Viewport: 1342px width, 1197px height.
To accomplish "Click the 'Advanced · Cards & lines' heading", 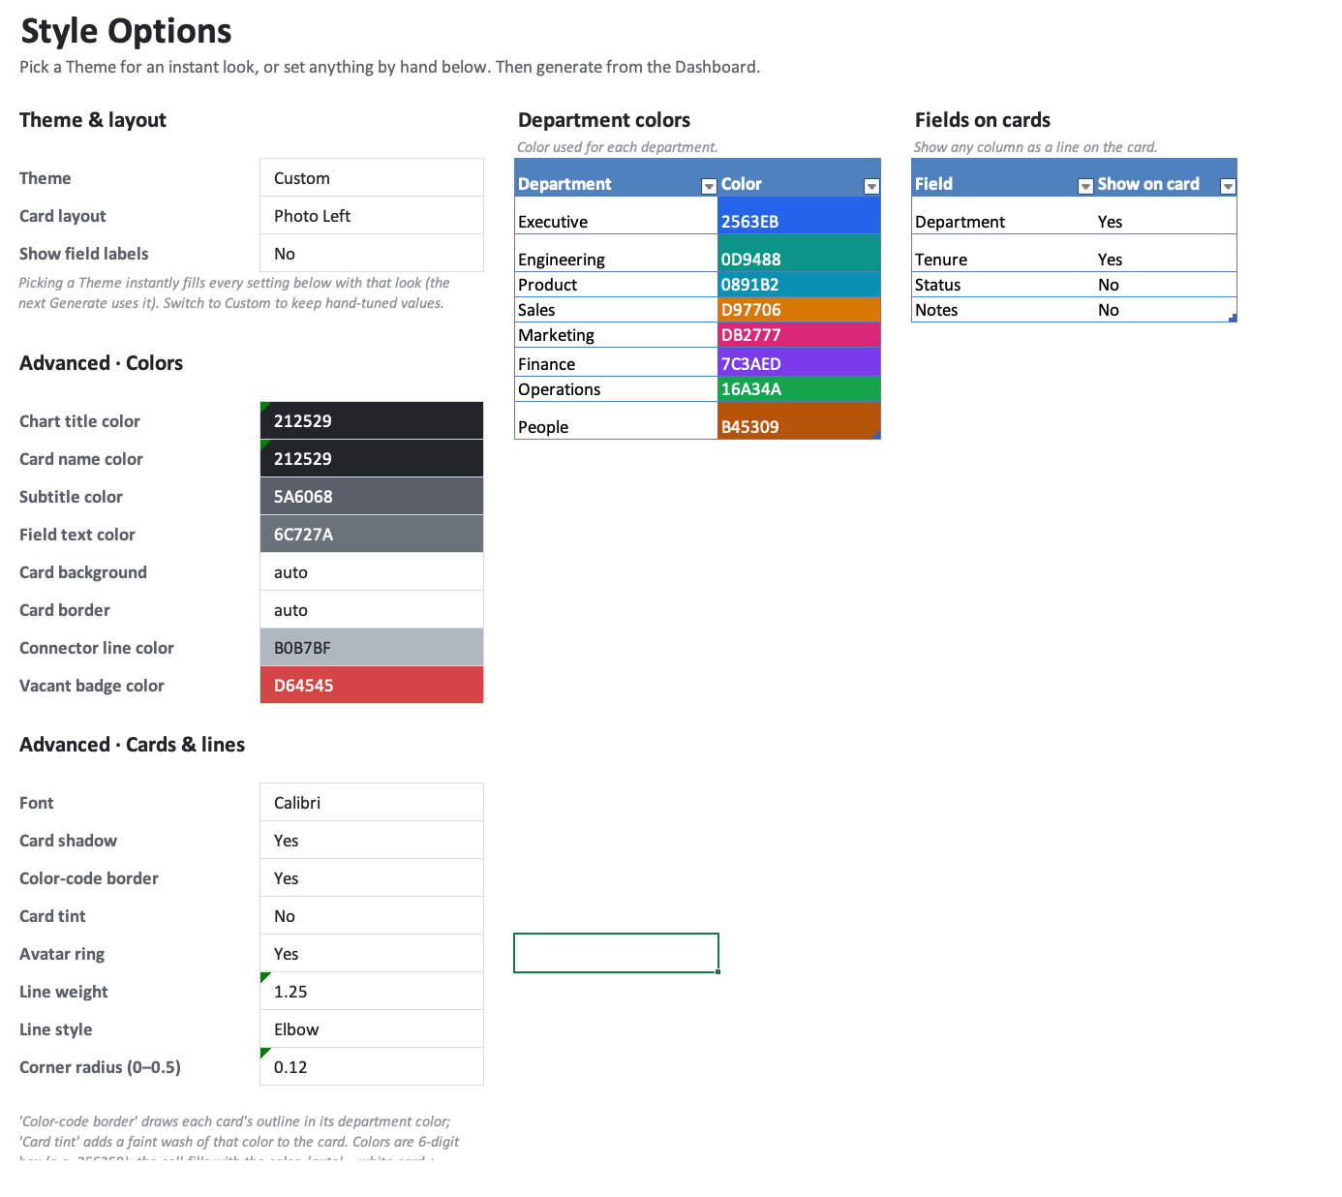I will click(132, 745).
